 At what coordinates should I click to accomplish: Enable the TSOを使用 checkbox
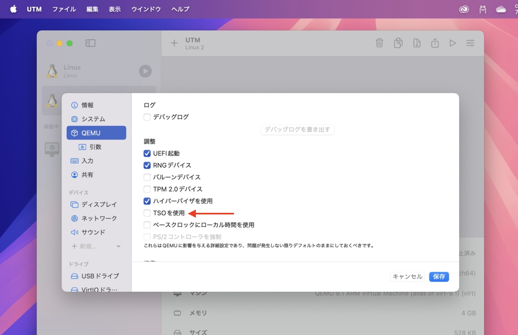[x=147, y=213]
